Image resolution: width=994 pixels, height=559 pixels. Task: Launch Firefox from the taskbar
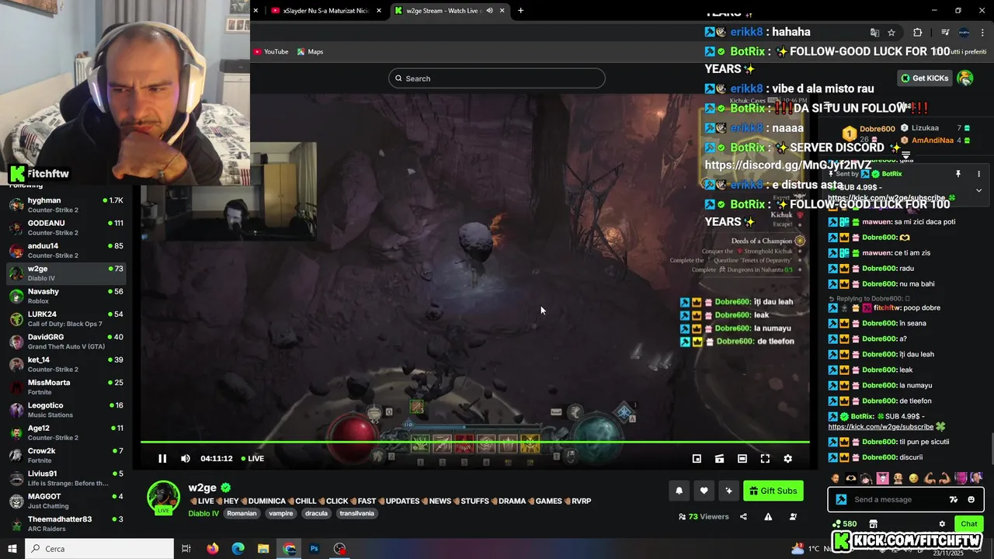click(x=213, y=548)
